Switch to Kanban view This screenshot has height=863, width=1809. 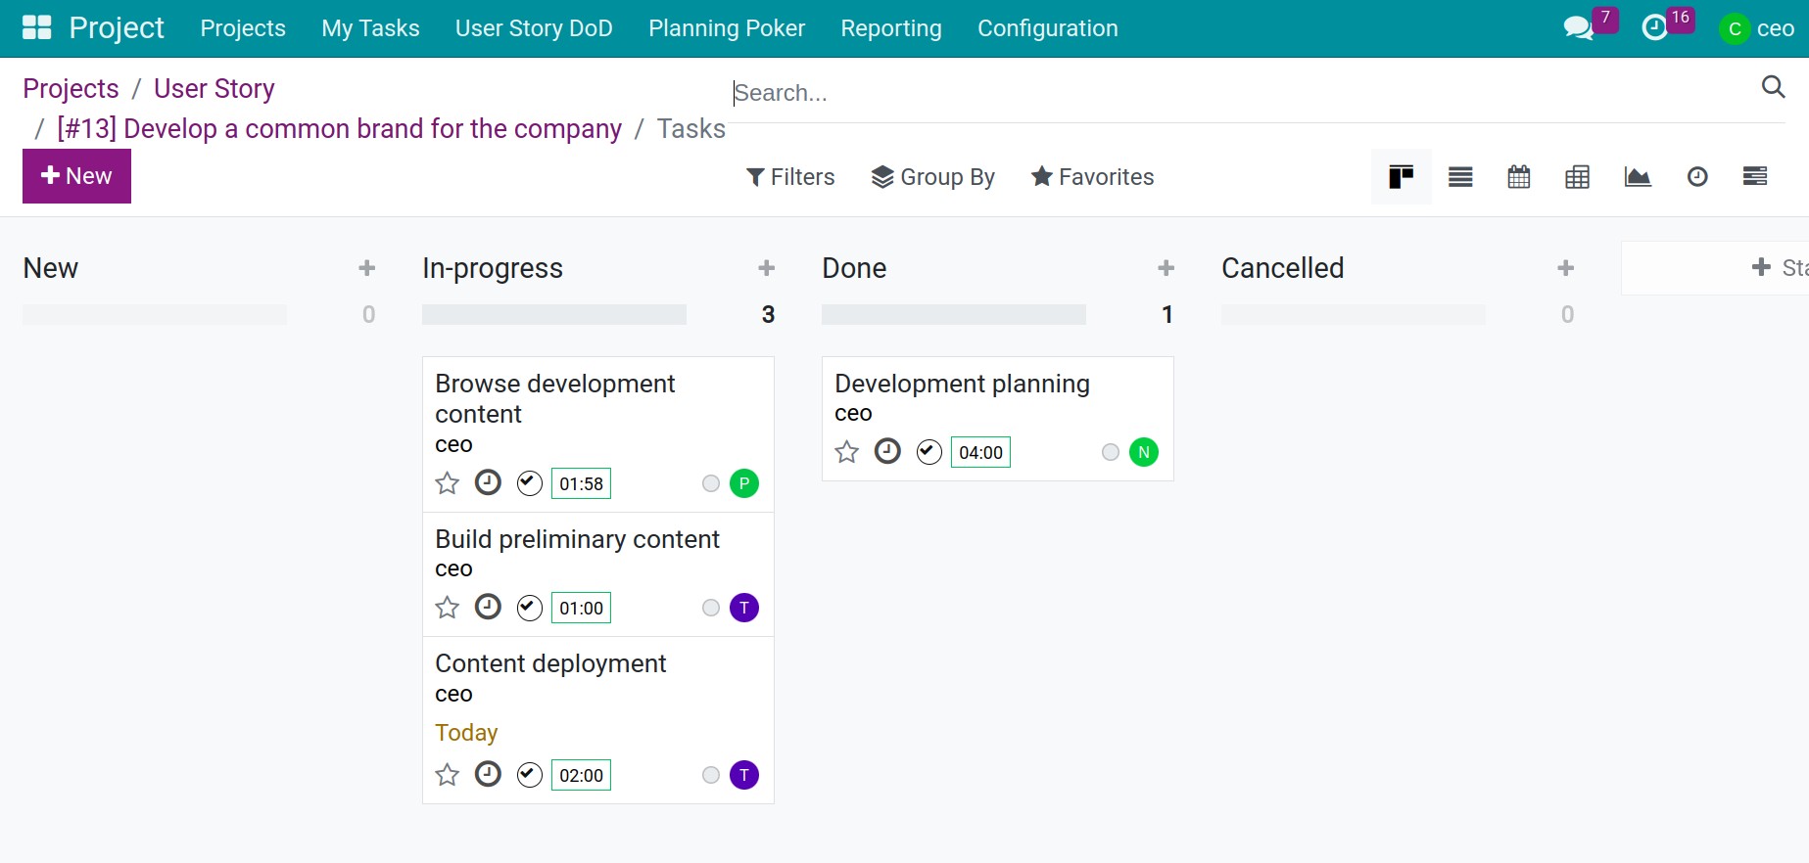tap(1401, 177)
